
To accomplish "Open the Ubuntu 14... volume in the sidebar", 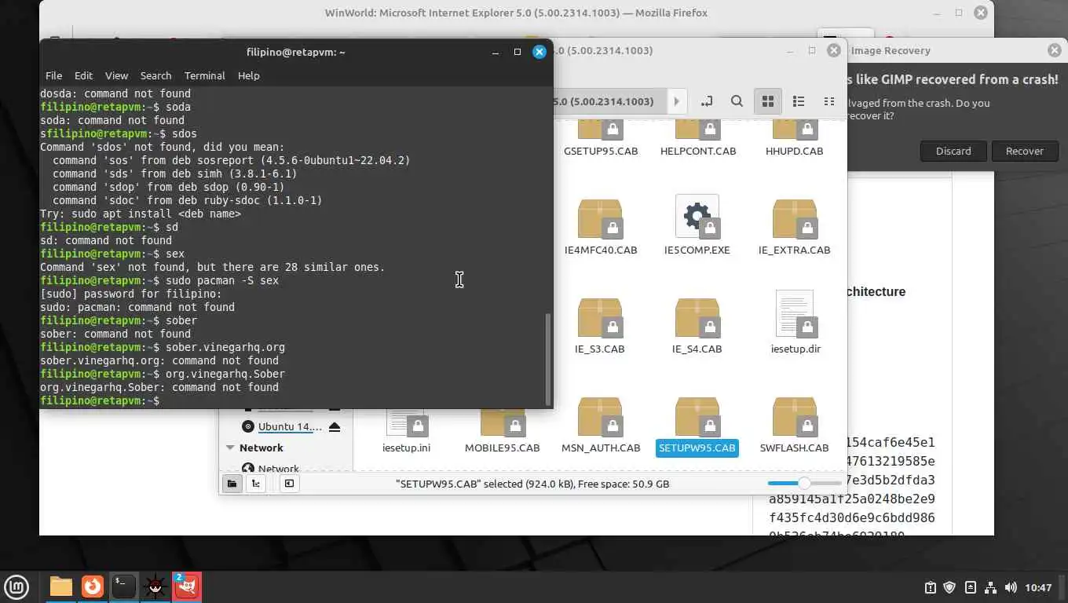I will (x=290, y=426).
